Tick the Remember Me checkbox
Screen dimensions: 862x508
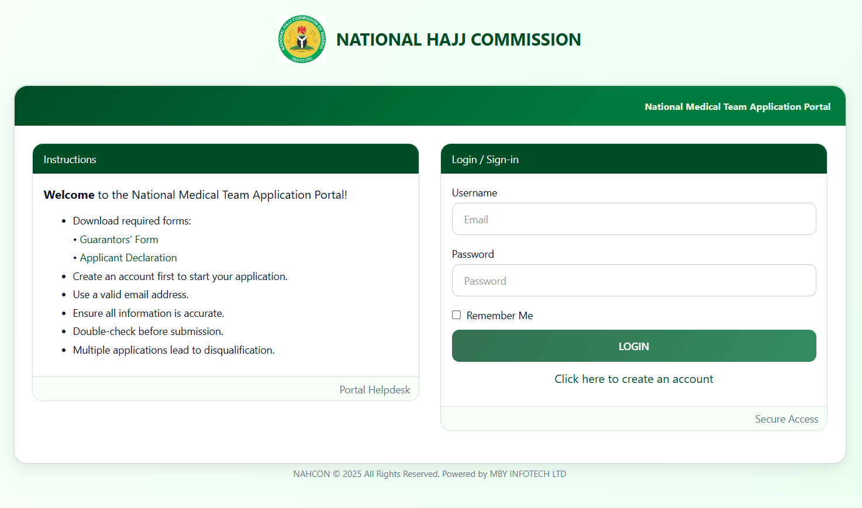[456, 315]
